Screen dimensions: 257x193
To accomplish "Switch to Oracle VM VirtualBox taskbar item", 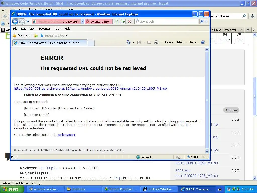I will click(159, 189).
